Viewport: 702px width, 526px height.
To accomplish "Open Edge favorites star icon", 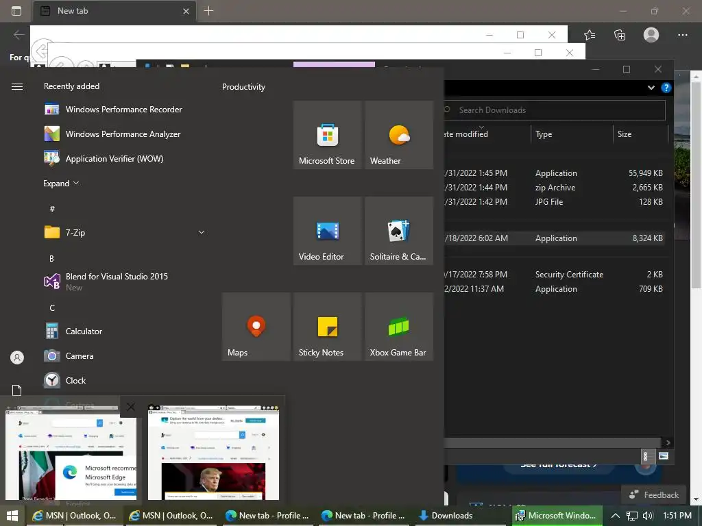I will (x=590, y=35).
